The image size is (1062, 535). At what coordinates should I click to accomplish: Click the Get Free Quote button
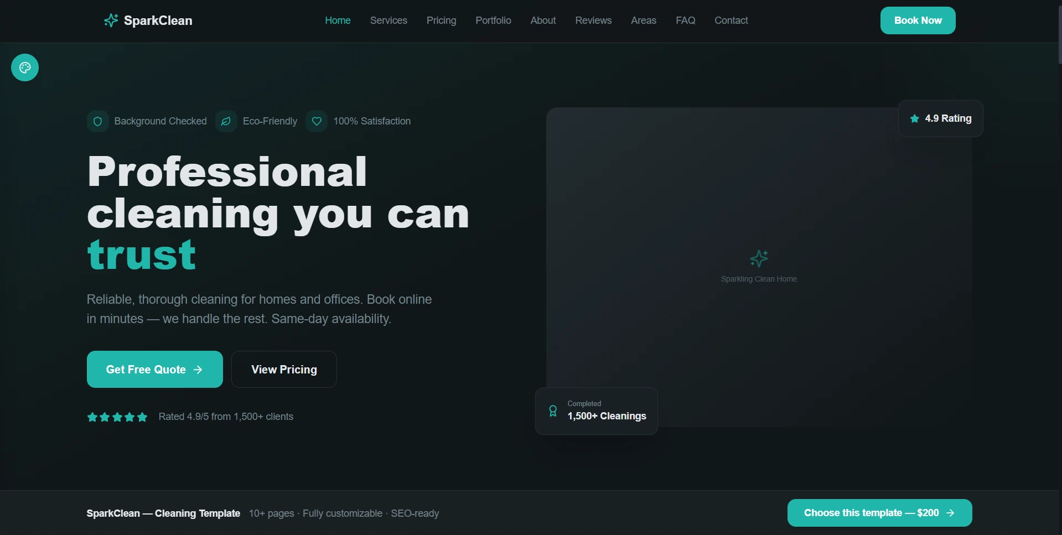(x=155, y=369)
